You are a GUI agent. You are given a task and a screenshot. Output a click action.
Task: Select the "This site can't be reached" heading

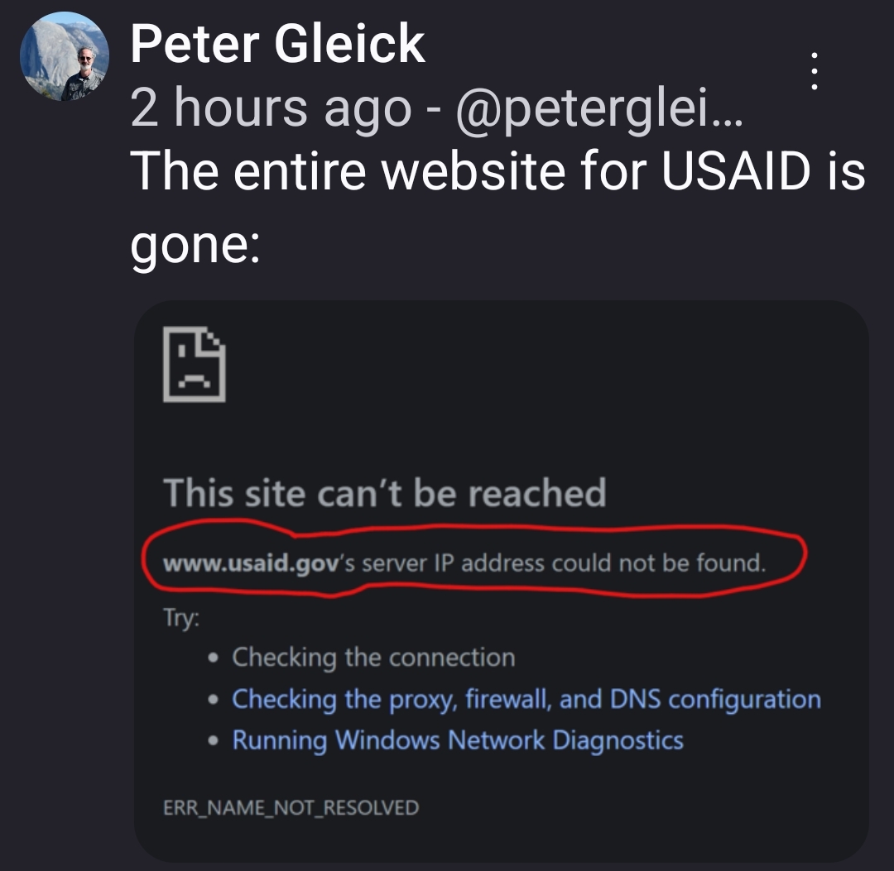[x=385, y=494]
